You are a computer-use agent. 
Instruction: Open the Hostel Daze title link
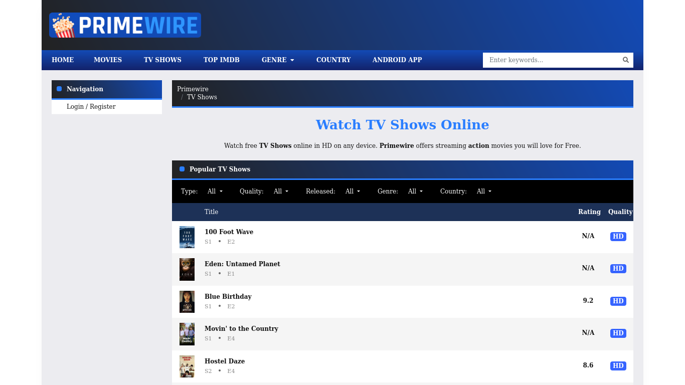click(x=225, y=361)
